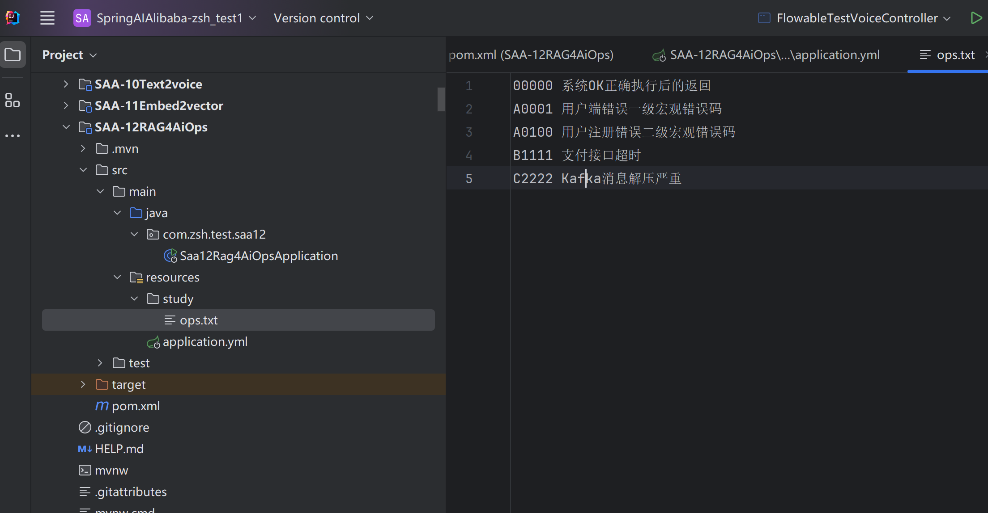Click the SA project avatar icon

coord(82,18)
